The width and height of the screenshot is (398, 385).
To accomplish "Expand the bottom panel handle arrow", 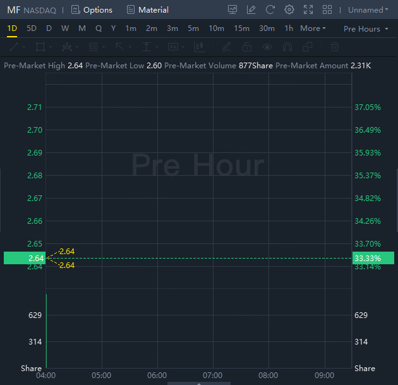I will pyautogui.click(x=199, y=384).
